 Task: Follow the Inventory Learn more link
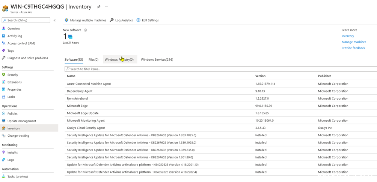pyautogui.click(x=348, y=36)
